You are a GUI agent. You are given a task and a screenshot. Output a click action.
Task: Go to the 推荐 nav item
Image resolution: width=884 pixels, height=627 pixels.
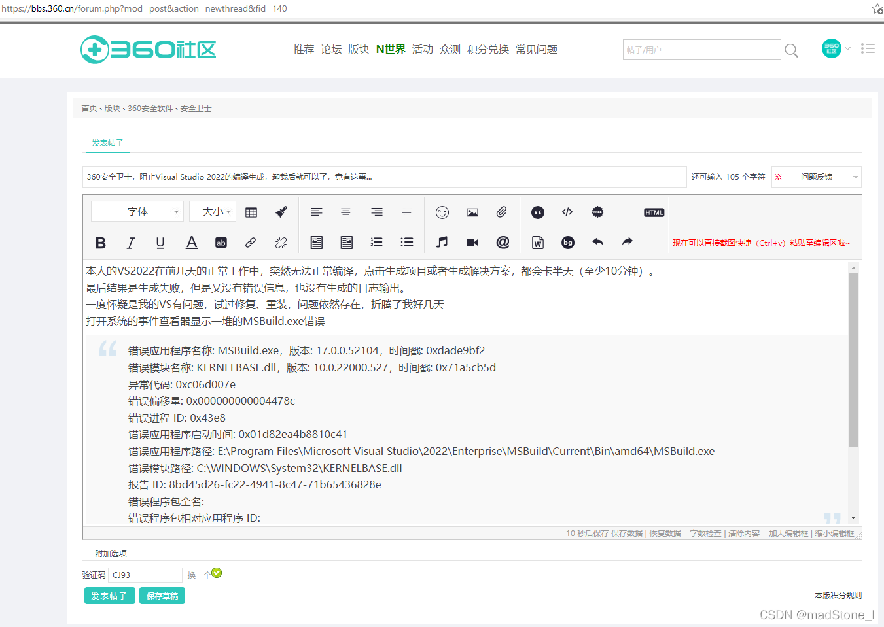pos(304,49)
